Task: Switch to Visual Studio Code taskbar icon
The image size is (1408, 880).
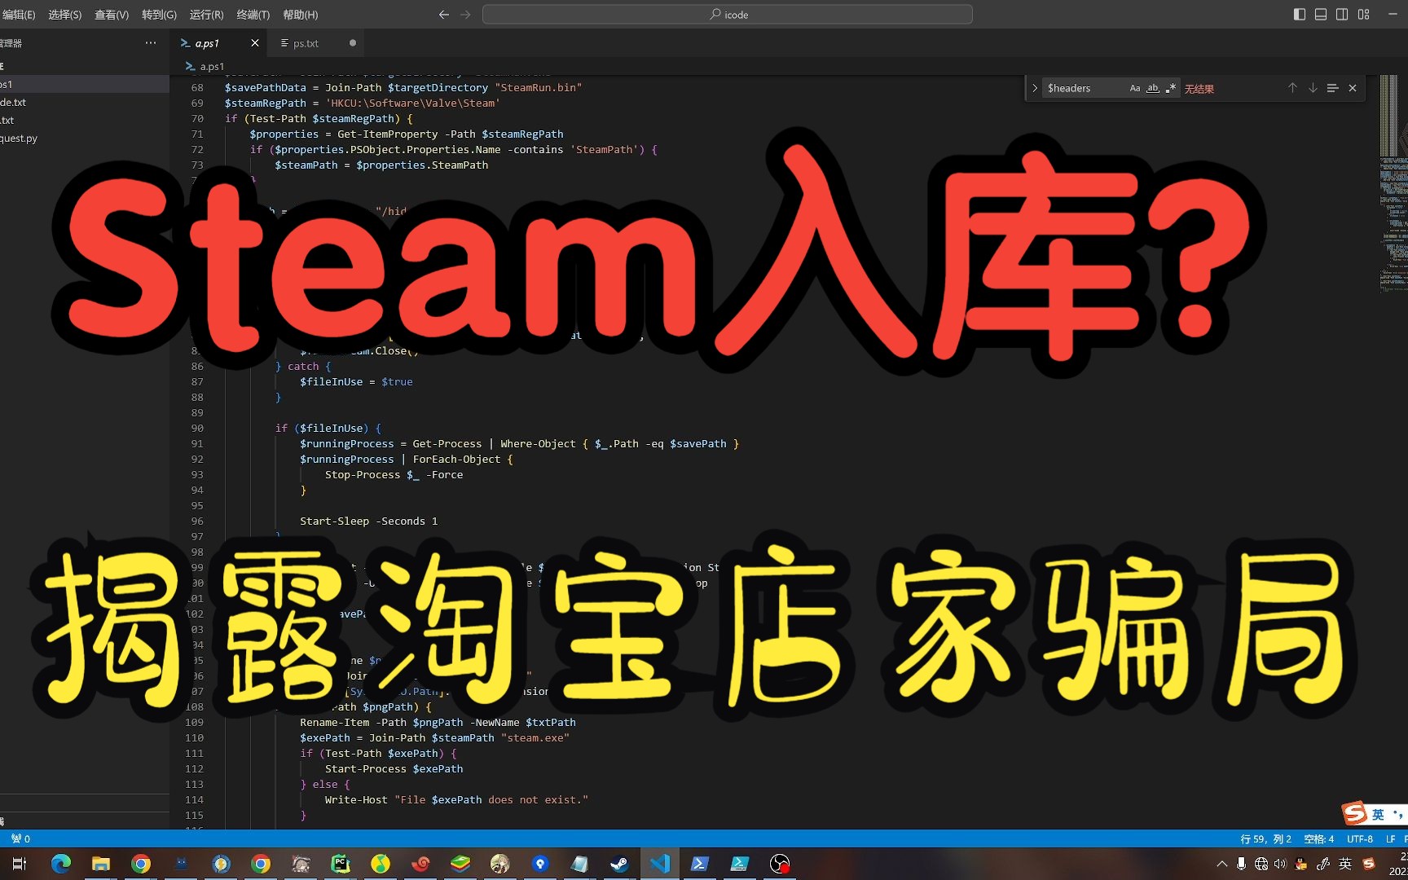Action: pos(660,864)
